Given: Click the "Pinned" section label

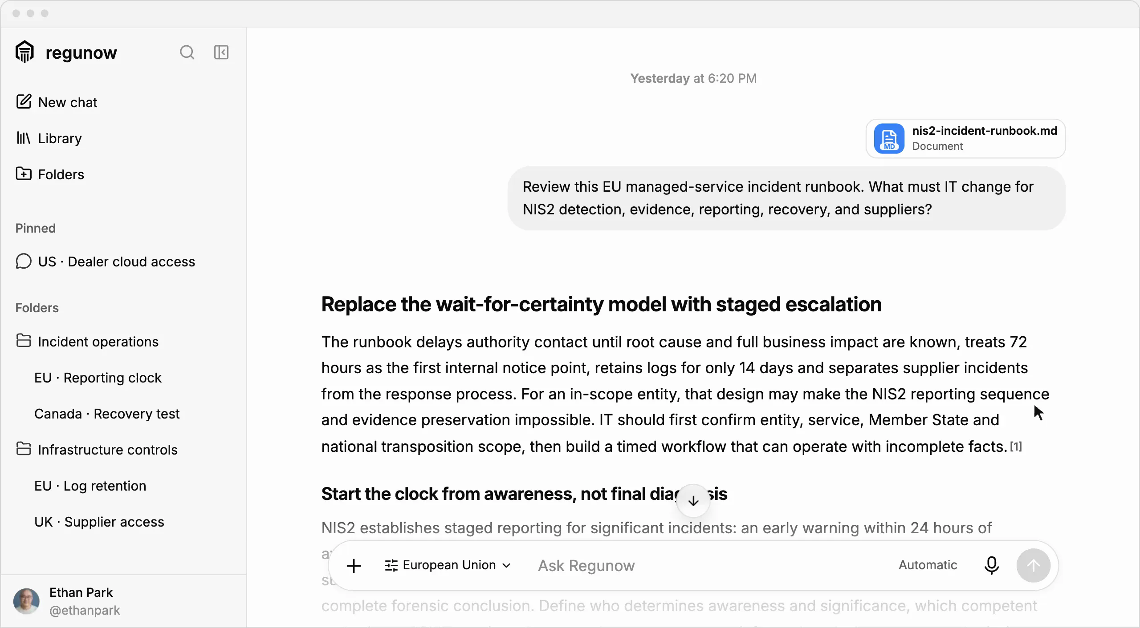Looking at the screenshot, I should click(x=36, y=228).
